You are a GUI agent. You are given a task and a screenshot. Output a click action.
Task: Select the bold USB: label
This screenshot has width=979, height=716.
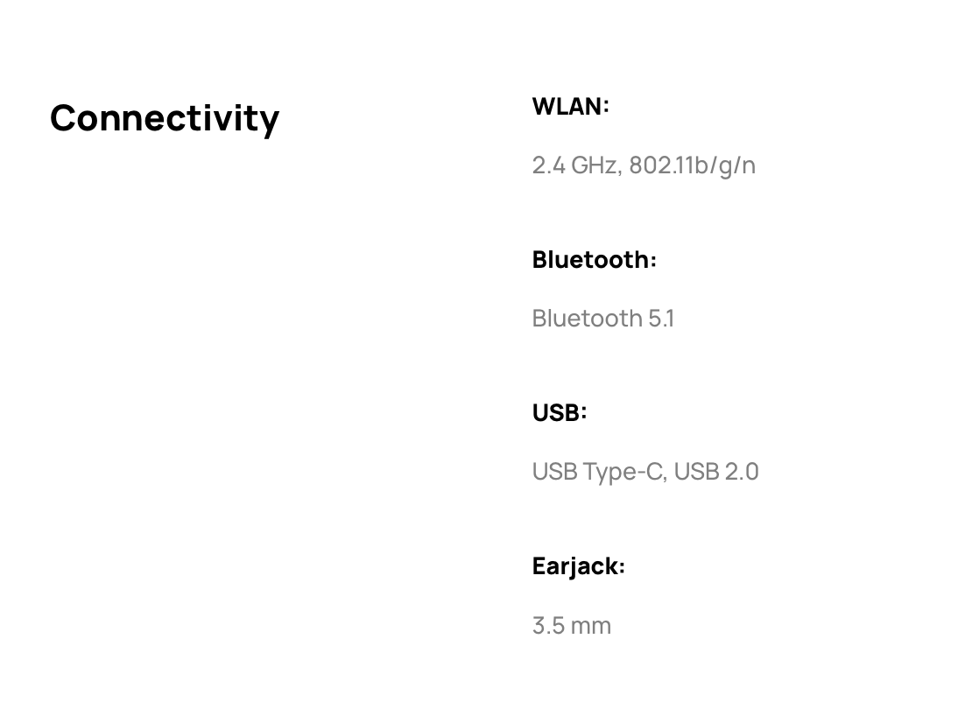click(x=559, y=412)
